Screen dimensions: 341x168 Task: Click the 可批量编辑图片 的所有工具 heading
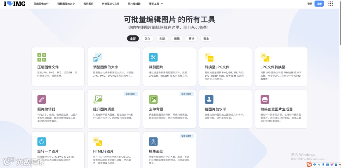pos(170,20)
